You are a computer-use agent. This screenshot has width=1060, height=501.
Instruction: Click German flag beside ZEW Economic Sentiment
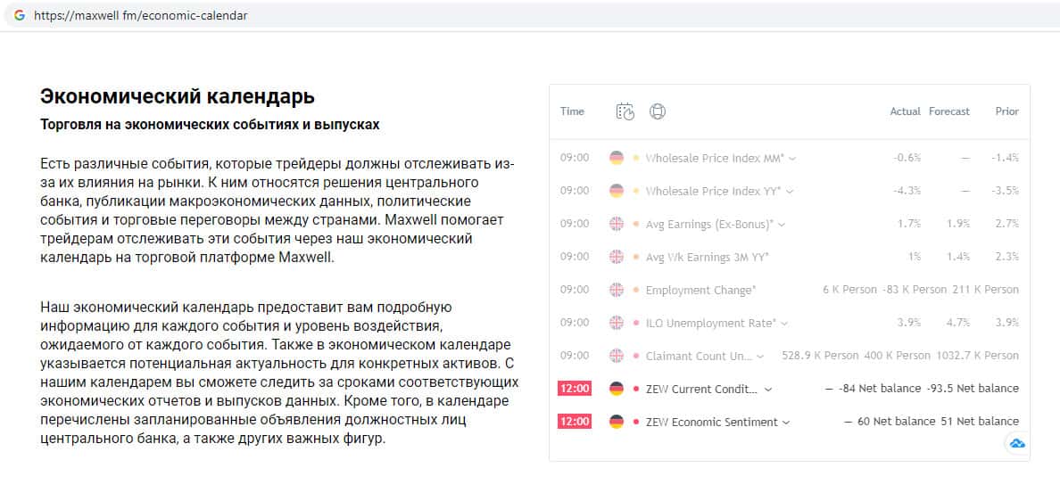(x=616, y=422)
